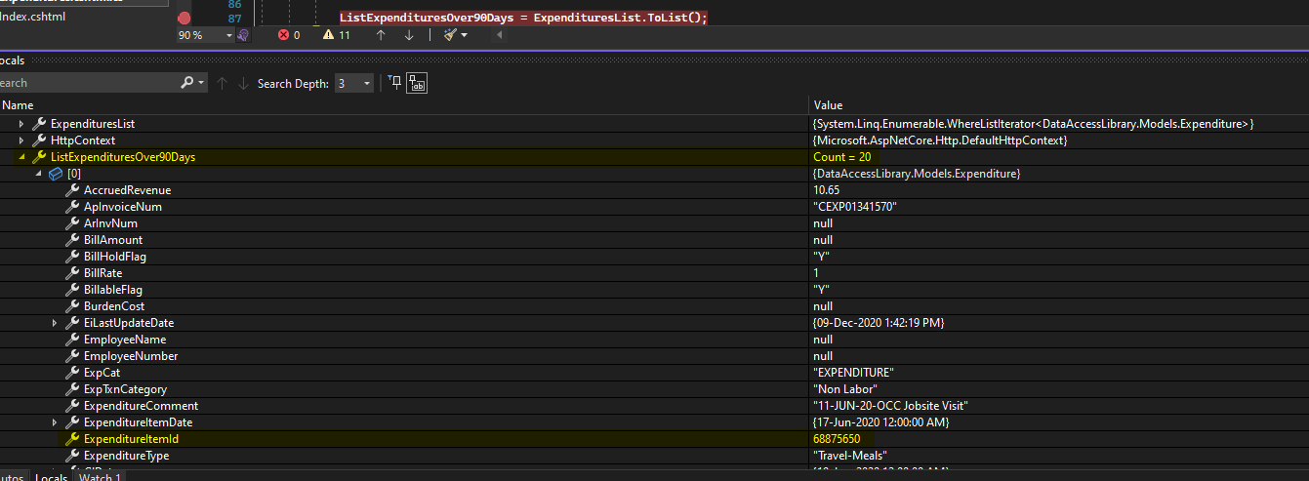Collapse the [0] item node
This screenshot has width=1309, height=481.
(x=39, y=174)
